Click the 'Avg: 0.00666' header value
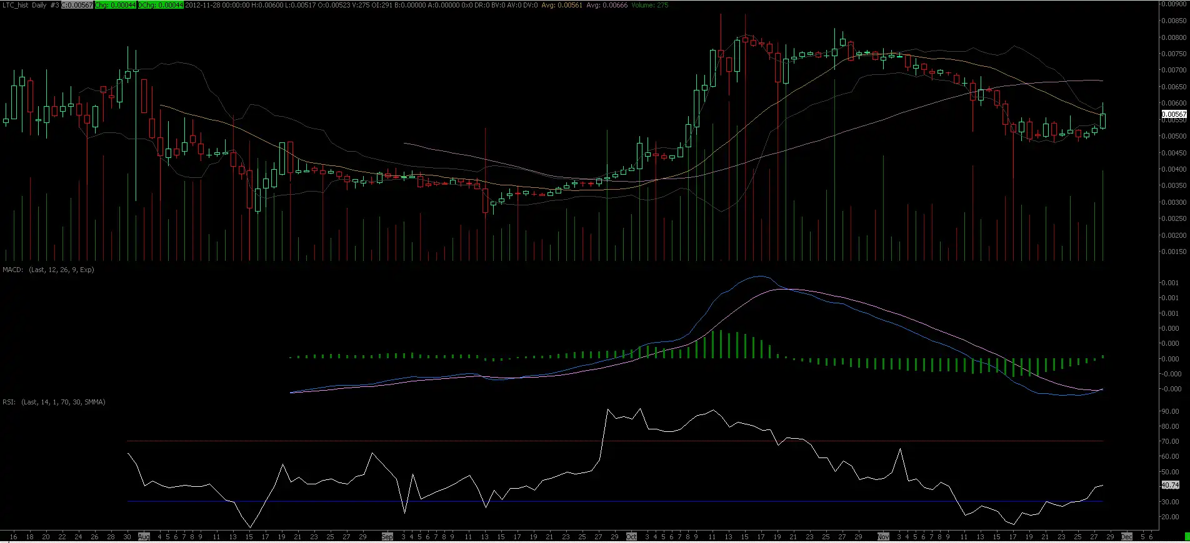 pyautogui.click(x=607, y=5)
